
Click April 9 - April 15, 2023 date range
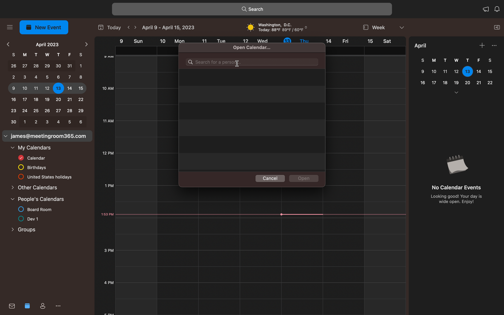click(168, 27)
